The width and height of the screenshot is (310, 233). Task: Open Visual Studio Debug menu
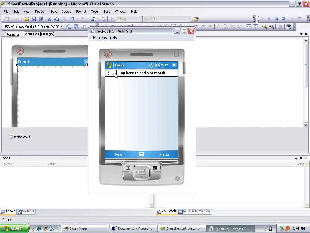pyautogui.click(x=66, y=12)
